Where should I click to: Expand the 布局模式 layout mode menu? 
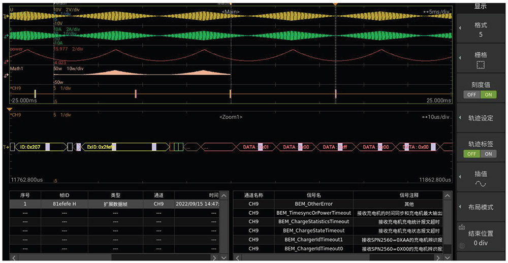[x=481, y=207]
